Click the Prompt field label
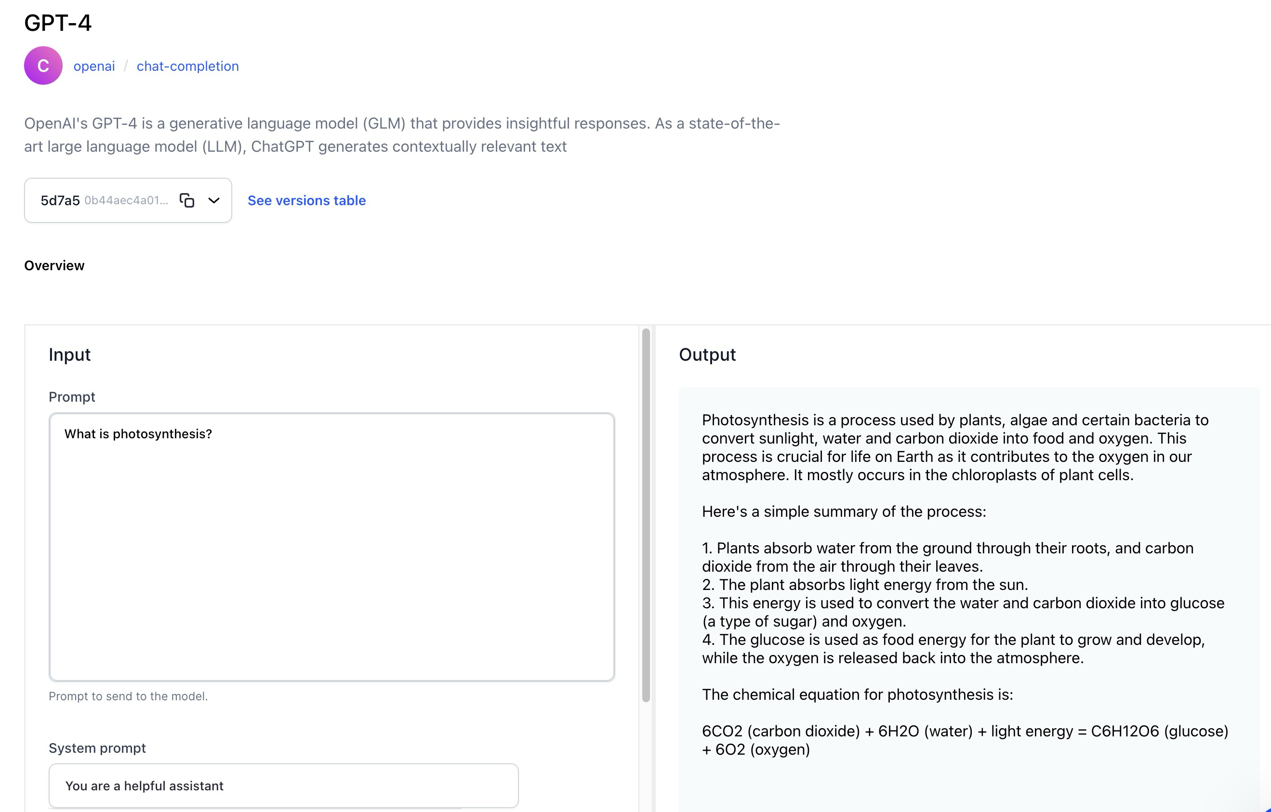Viewport: 1271px width, 812px height. pyautogui.click(x=72, y=397)
